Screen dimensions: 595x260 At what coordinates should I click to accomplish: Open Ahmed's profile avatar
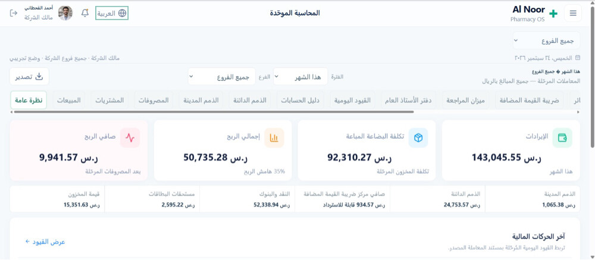point(65,13)
